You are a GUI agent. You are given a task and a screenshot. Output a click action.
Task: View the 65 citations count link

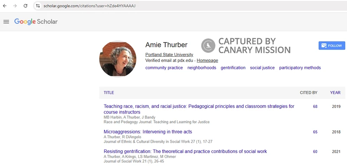pyautogui.click(x=315, y=132)
